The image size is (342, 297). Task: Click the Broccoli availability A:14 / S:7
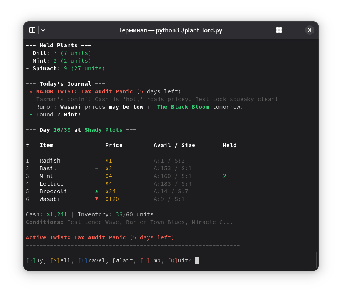pyautogui.click(x=171, y=191)
